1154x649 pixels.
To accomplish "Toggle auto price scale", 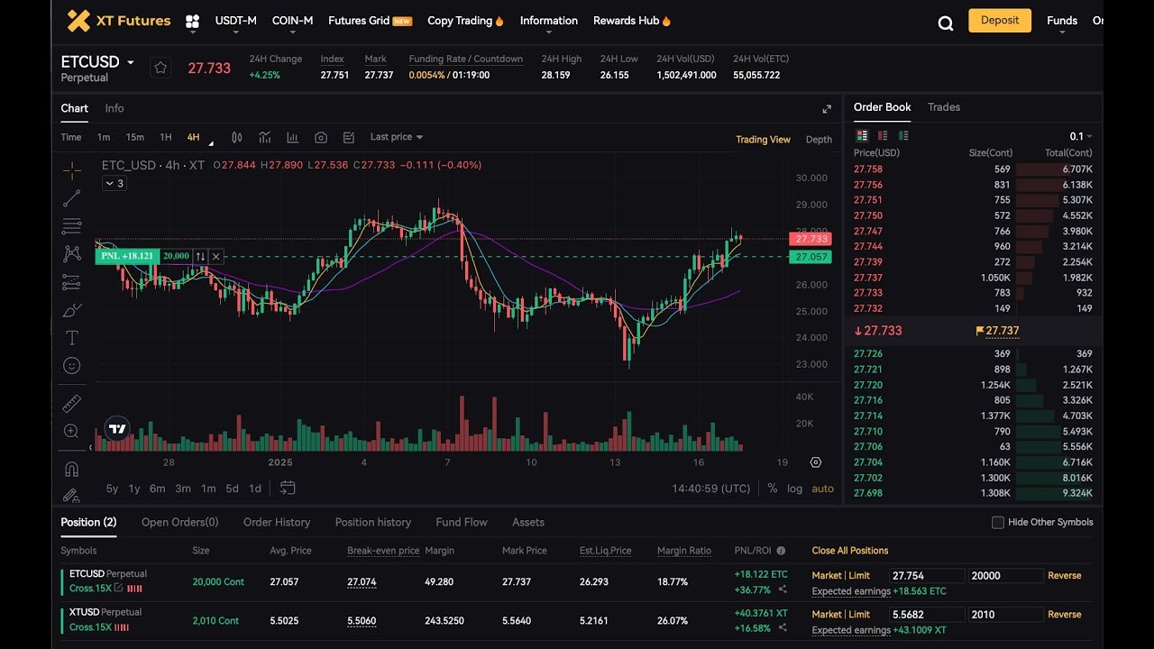I will click(822, 489).
